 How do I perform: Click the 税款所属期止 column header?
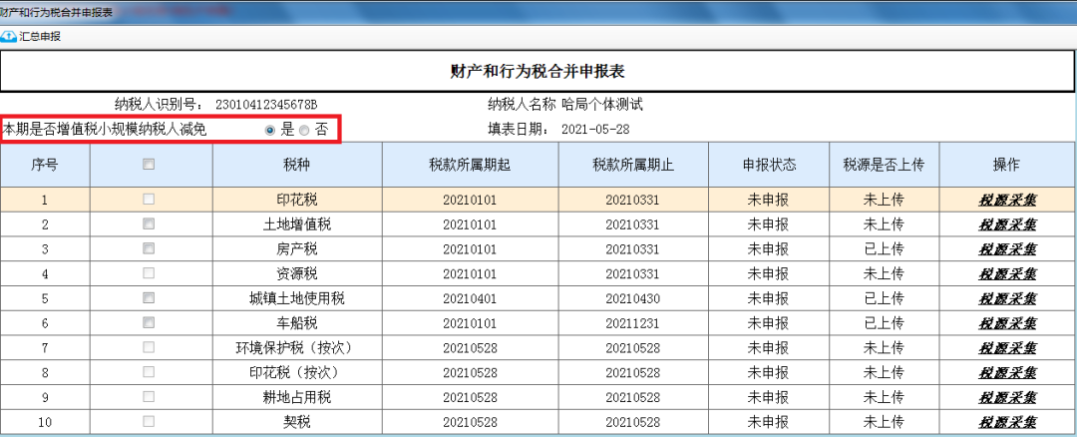point(632,165)
